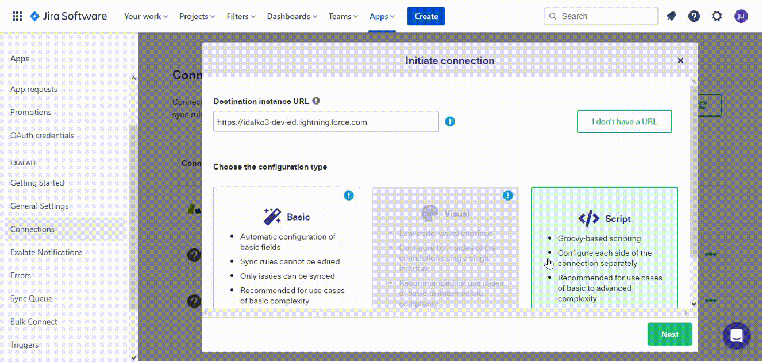This screenshot has height=362, width=762.
Task: Click the info icon beside Destination instance URL label
Action: 316,101
